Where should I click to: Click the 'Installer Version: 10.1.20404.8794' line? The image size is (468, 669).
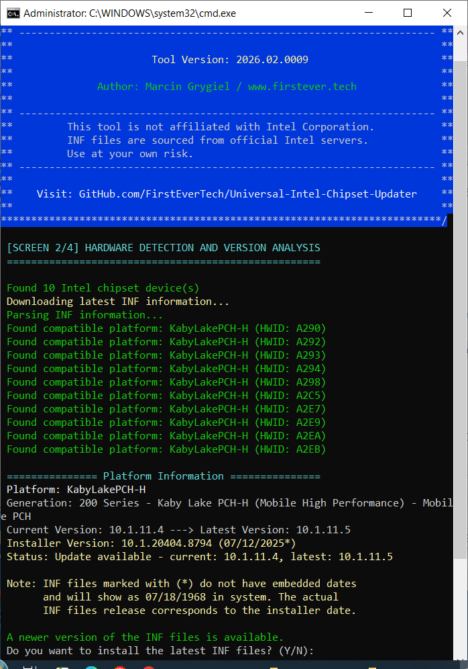[151, 543]
